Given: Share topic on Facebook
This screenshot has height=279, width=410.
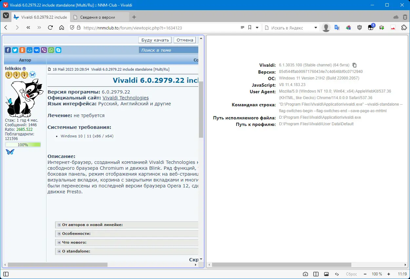Looking at the screenshot, I should 8,50.
